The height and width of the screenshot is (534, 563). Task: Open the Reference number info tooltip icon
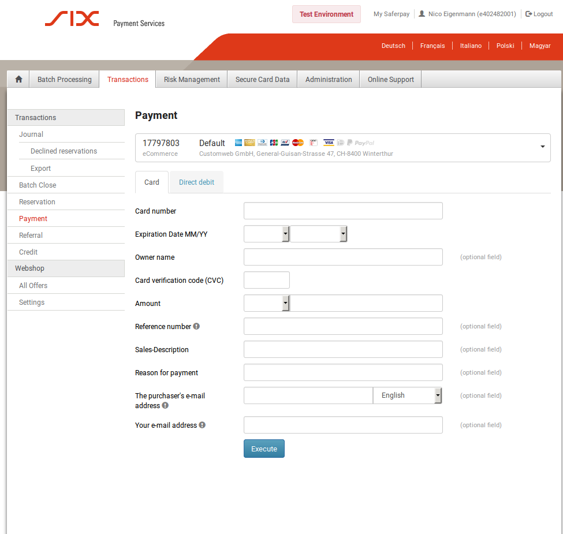pos(196,326)
